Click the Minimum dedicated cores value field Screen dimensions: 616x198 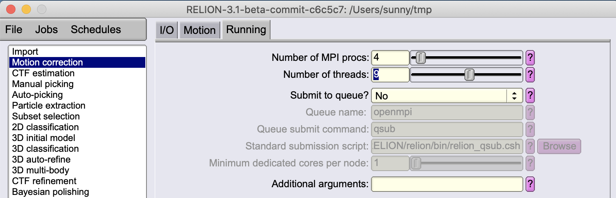390,163
